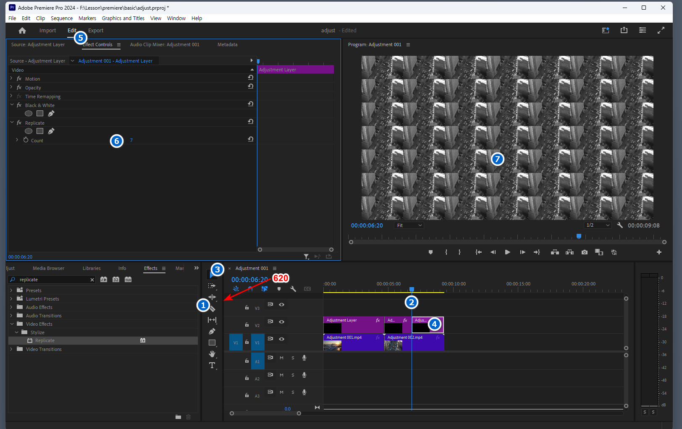This screenshot has width=682, height=429.
Task: Hide track V2 with the eye icon
Action: (282, 322)
